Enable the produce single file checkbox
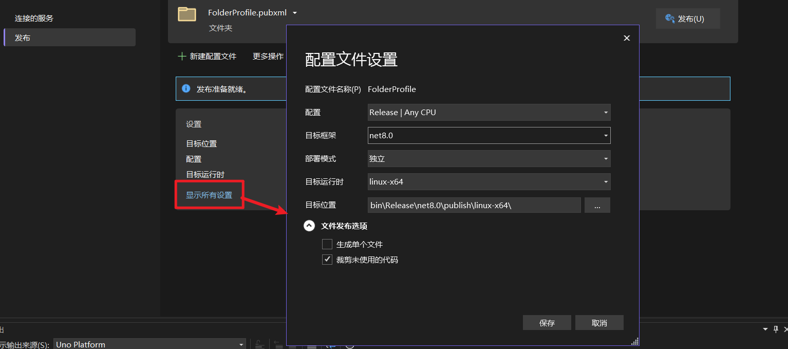788x349 pixels. [327, 244]
